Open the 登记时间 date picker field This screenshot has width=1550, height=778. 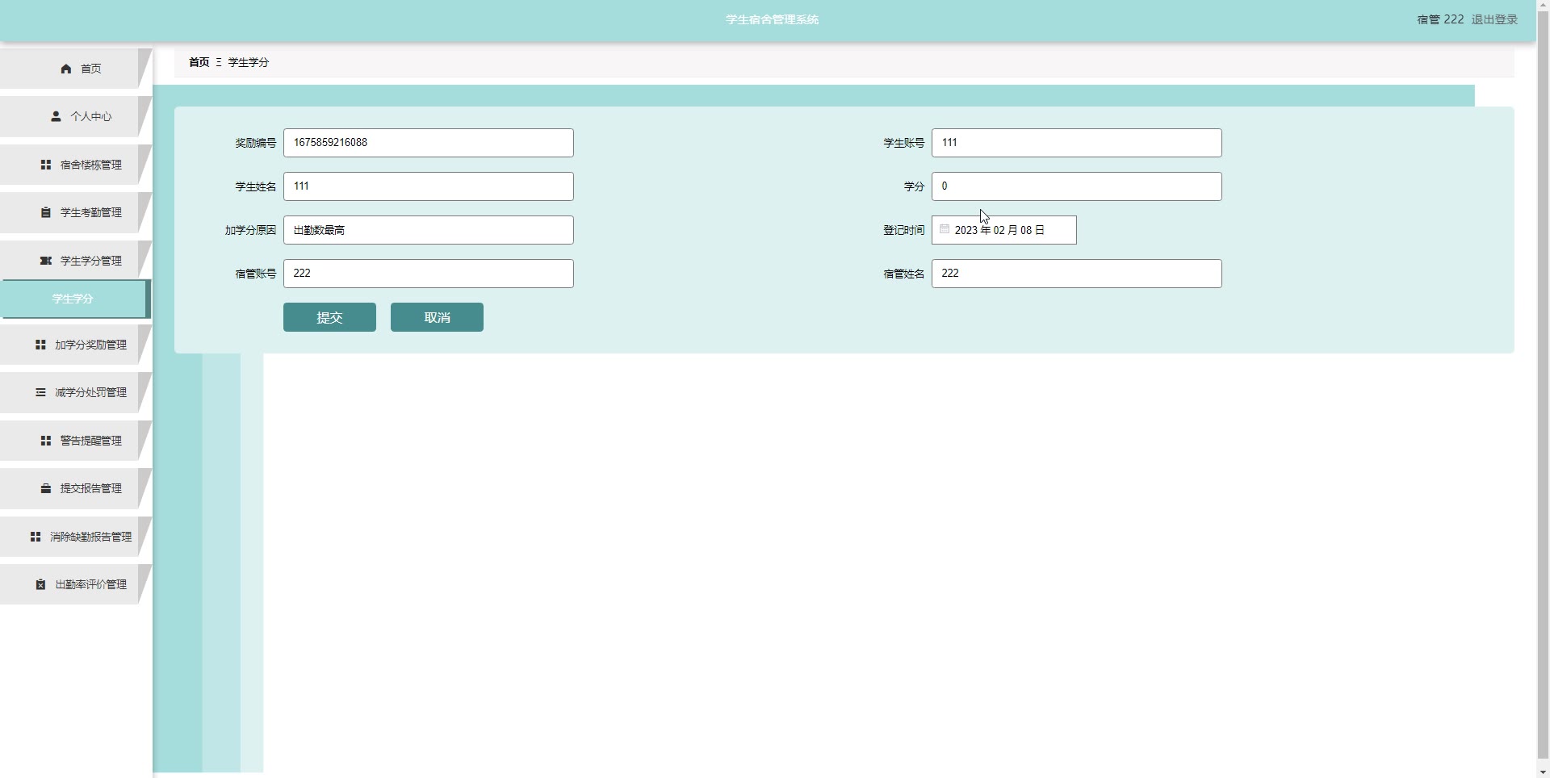tap(1004, 230)
